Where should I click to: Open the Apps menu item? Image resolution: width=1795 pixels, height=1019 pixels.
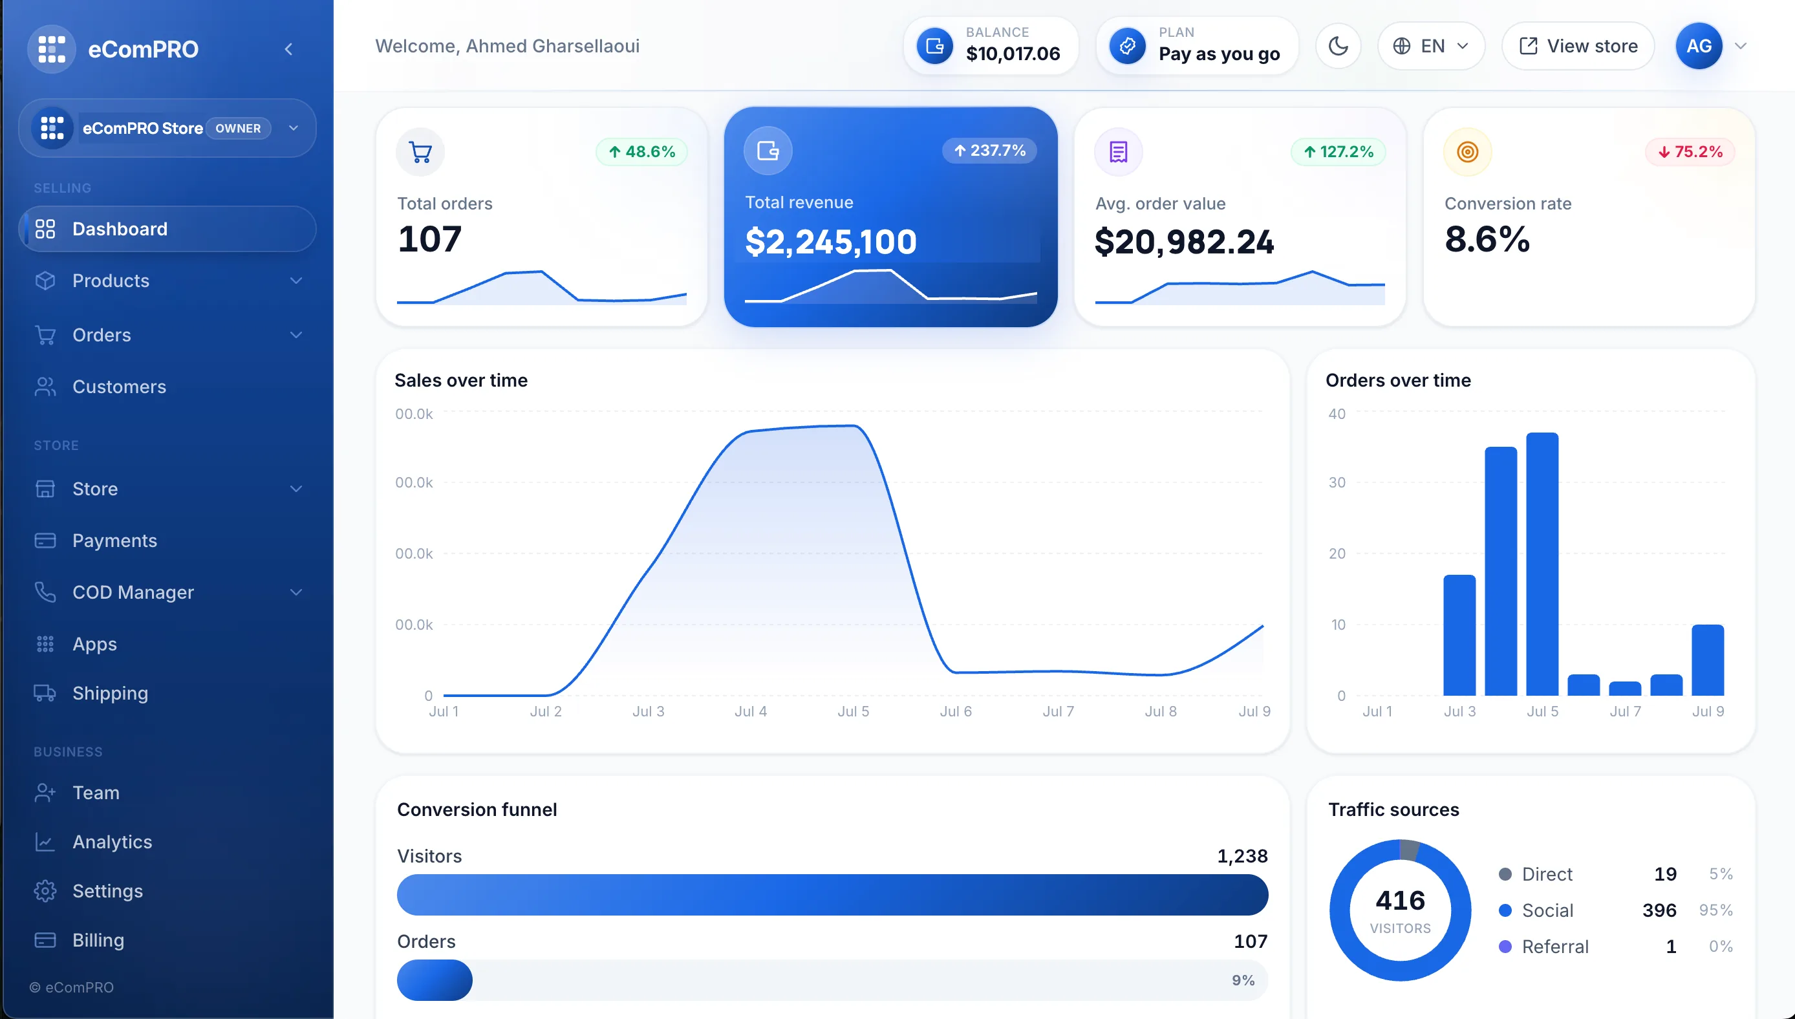[167, 644]
